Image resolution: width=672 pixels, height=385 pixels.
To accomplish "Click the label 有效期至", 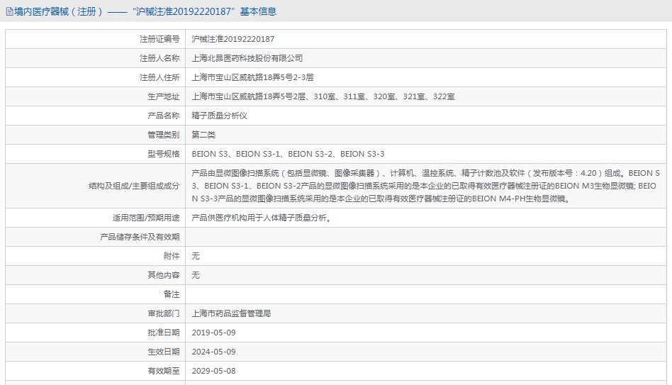I will click(x=164, y=371).
